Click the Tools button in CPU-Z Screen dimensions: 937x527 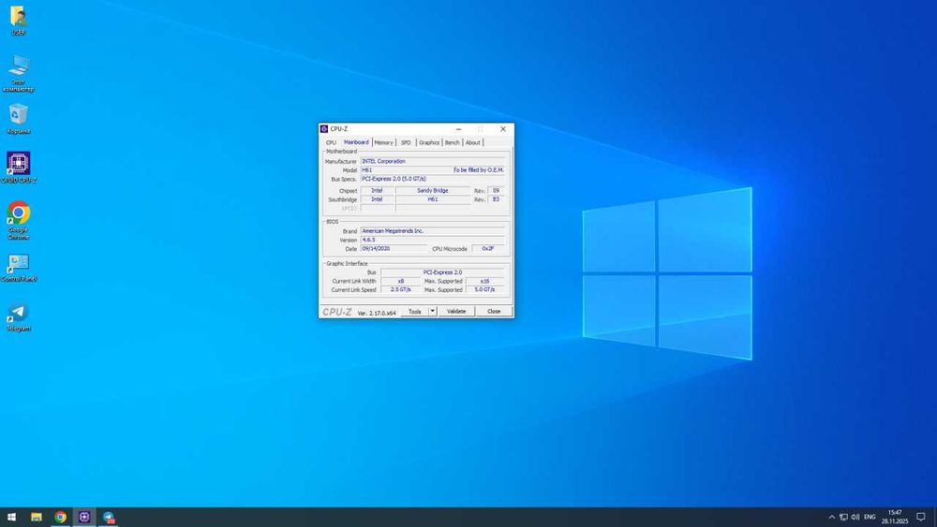[x=414, y=312]
